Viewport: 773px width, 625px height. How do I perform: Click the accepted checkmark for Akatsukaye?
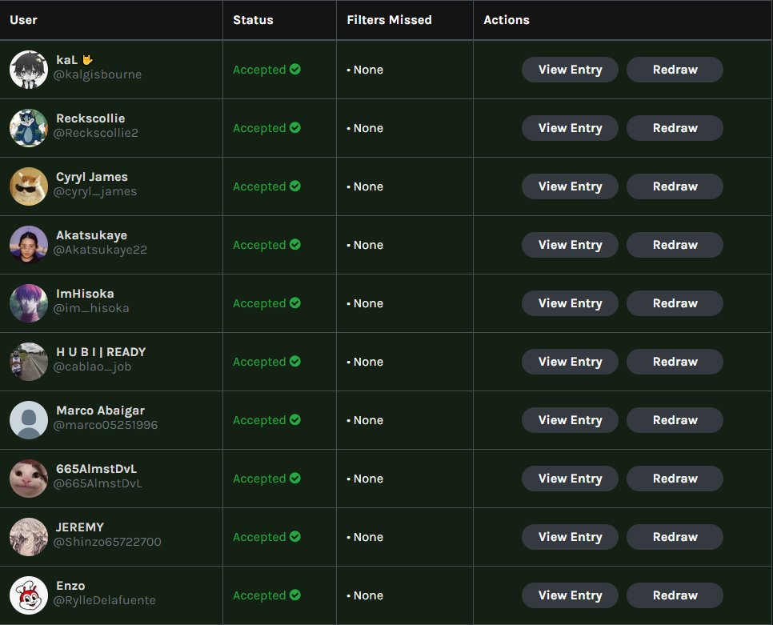295,245
